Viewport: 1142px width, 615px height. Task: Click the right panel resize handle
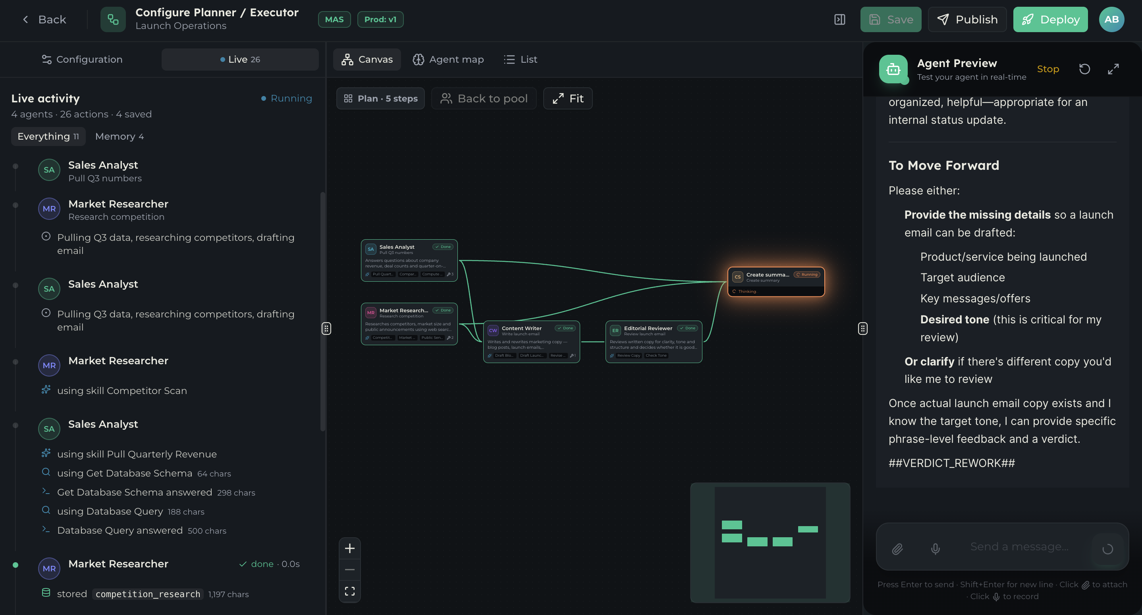863,328
